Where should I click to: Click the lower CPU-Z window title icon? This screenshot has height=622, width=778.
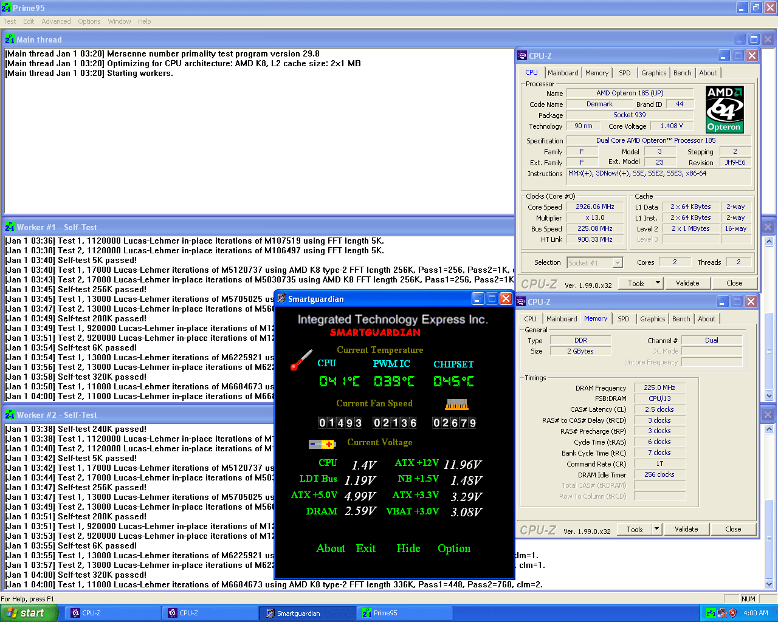521,302
